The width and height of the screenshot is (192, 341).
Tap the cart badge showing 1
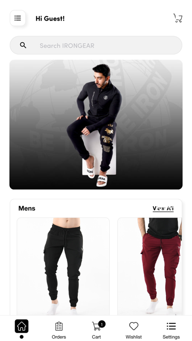[102, 324]
